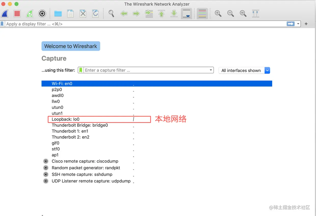Toggle auto-scroll during live capture

tap(187, 14)
